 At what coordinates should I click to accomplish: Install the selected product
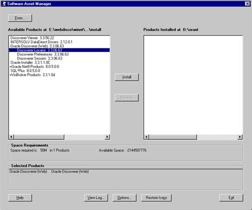(x=127, y=77)
